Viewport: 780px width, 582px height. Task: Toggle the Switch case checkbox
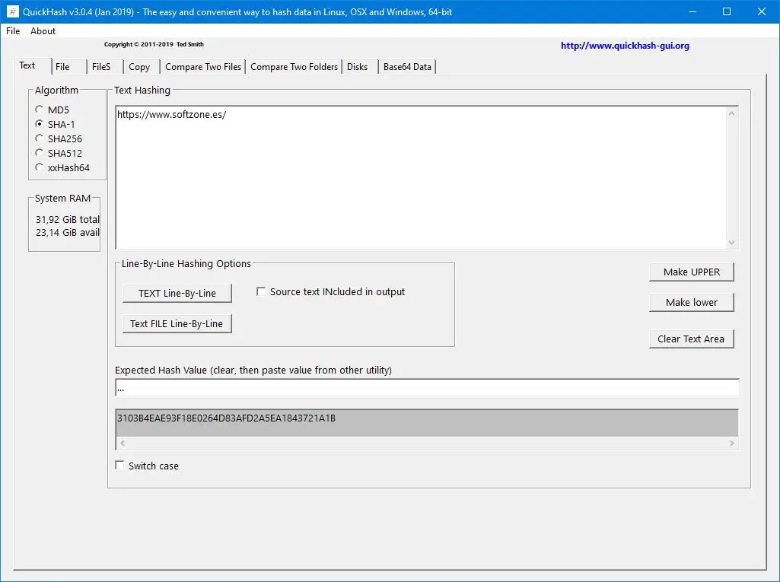point(120,466)
